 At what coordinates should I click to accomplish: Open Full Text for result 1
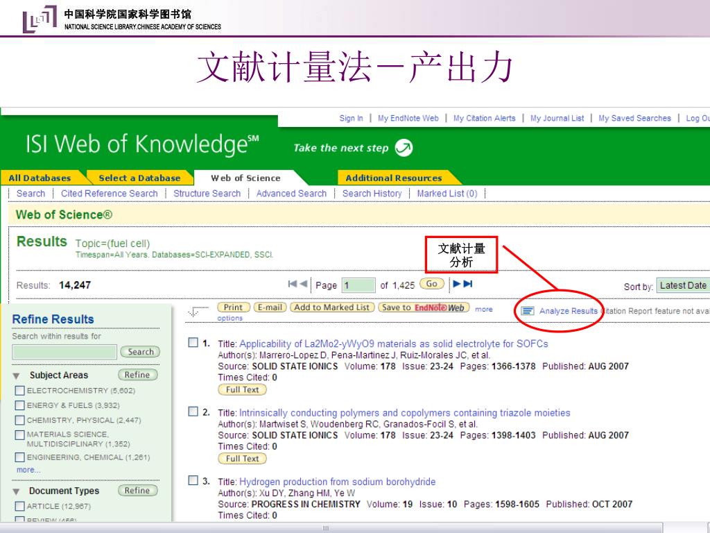point(242,390)
